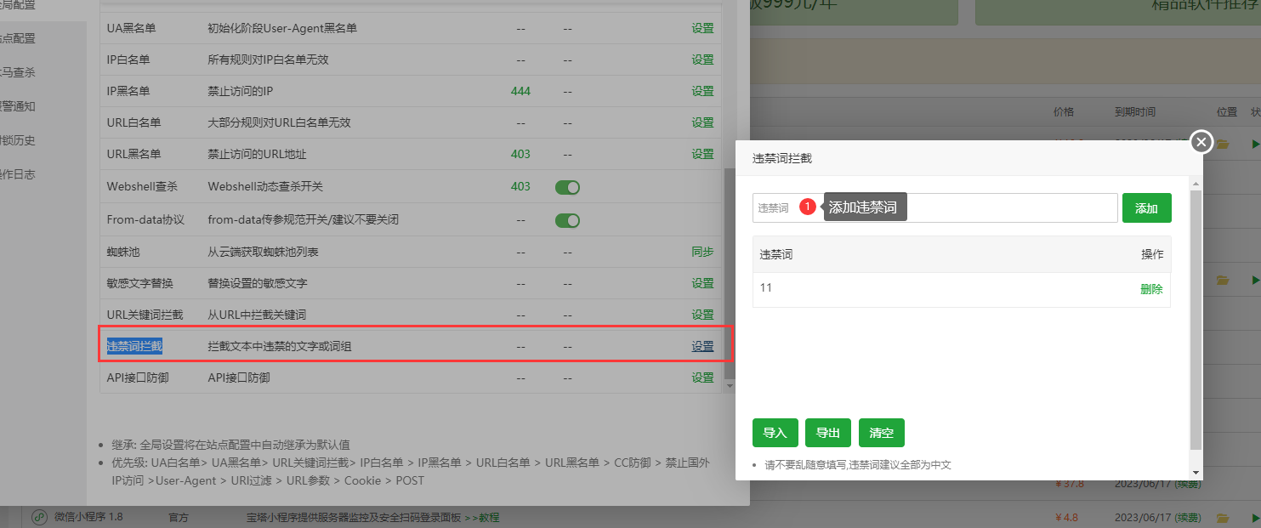Screen dimensions: 1261x528
Task: Click the 444 status code for IP黑名单
Action: (x=520, y=91)
